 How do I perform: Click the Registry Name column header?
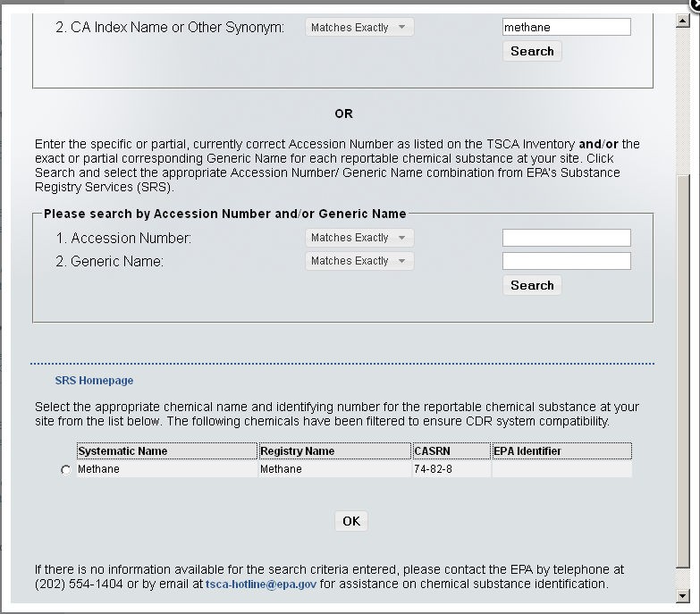(297, 451)
